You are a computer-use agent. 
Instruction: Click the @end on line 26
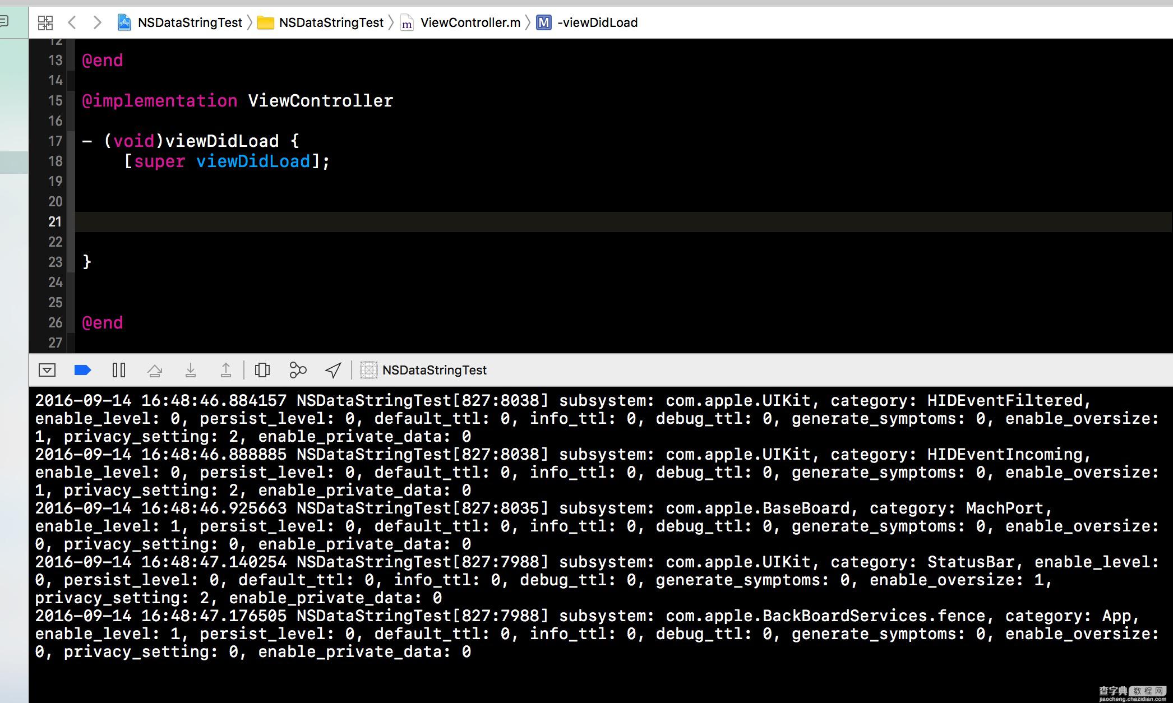point(103,323)
